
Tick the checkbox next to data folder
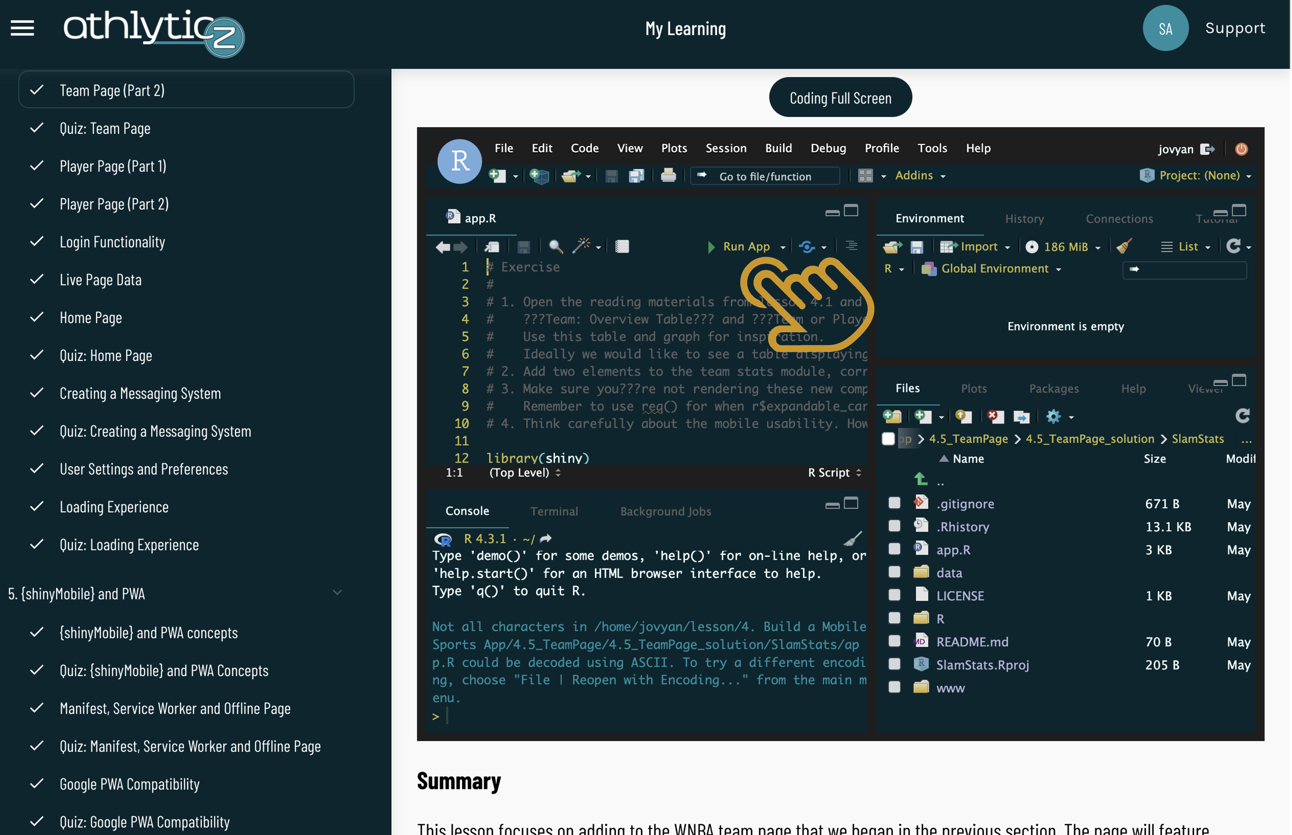click(x=895, y=572)
